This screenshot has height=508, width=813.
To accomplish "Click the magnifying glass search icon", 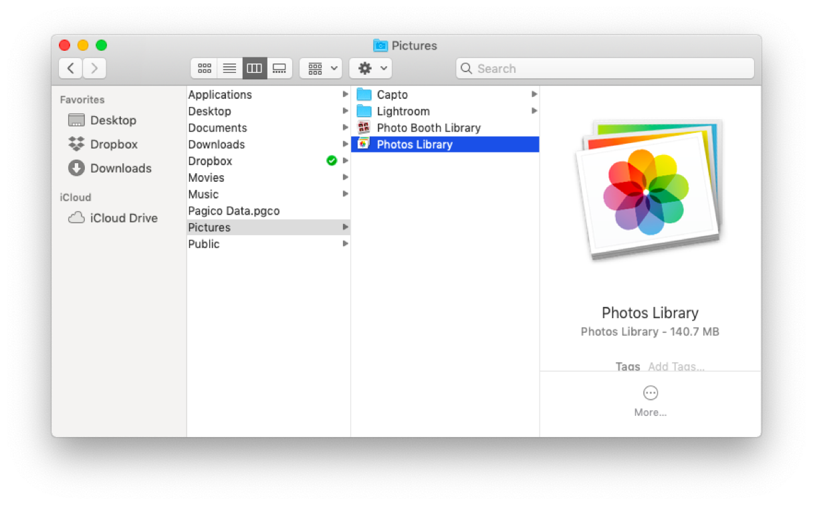I will (467, 68).
